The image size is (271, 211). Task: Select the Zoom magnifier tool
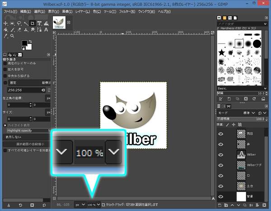pos(12,36)
